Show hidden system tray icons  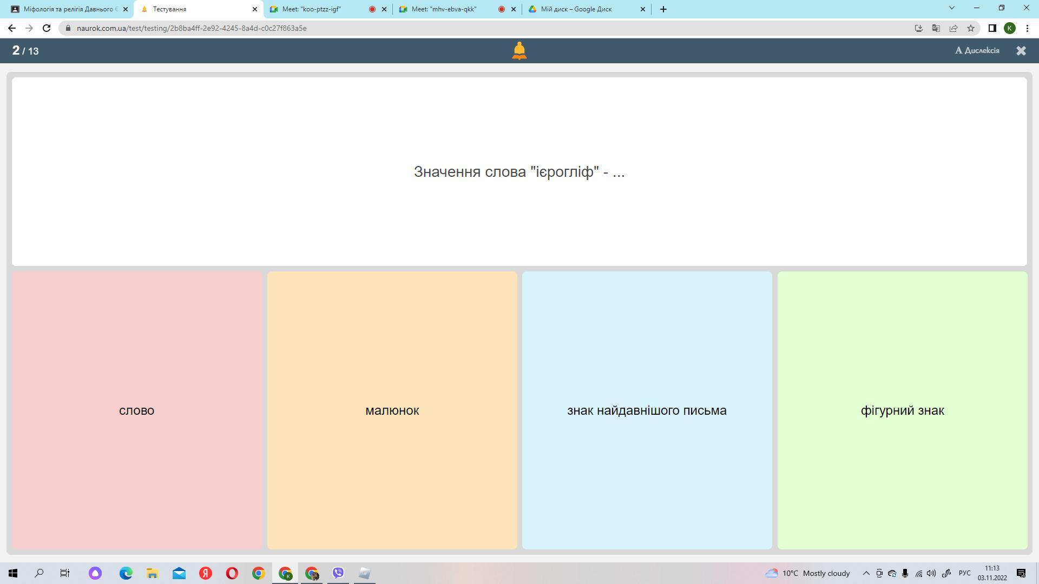pyautogui.click(x=866, y=573)
